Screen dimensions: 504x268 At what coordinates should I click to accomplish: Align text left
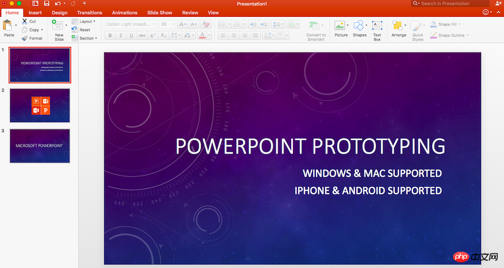[x=223, y=35]
